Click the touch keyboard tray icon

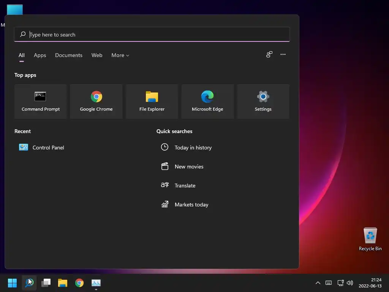click(329, 283)
